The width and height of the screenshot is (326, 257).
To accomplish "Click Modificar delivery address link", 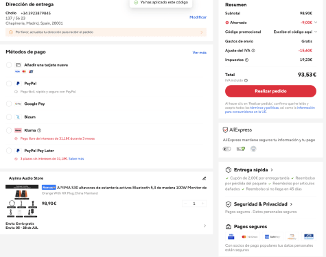I will [x=198, y=17].
